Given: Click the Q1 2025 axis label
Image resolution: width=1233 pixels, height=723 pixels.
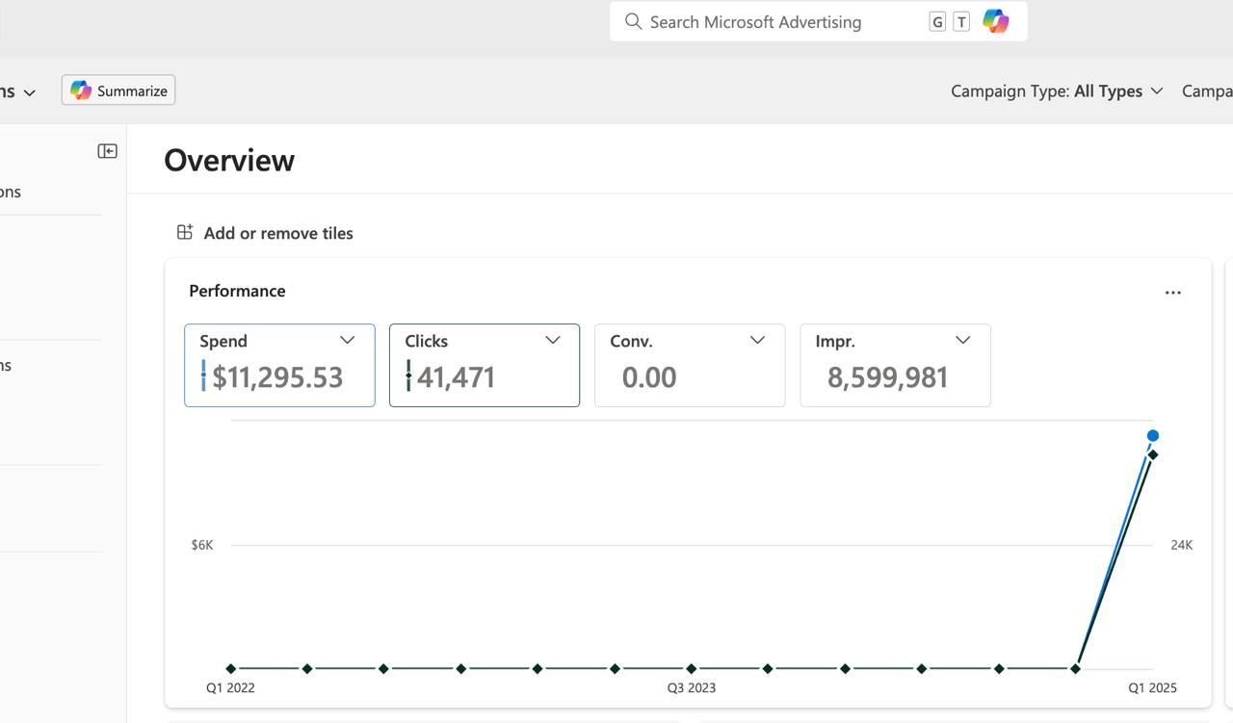Looking at the screenshot, I should tap(1153, 687).
